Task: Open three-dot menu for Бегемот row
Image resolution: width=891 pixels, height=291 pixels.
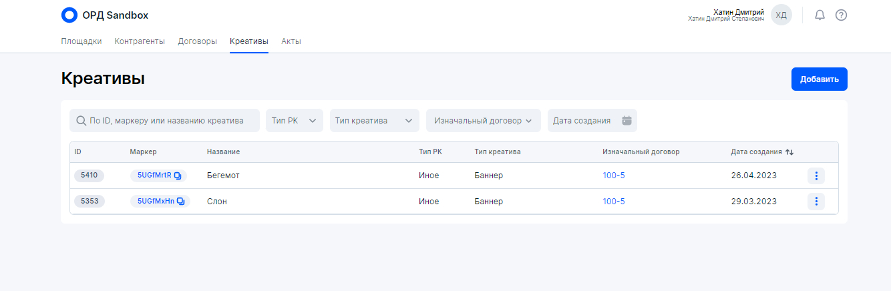Action: (x=816, y=176)
